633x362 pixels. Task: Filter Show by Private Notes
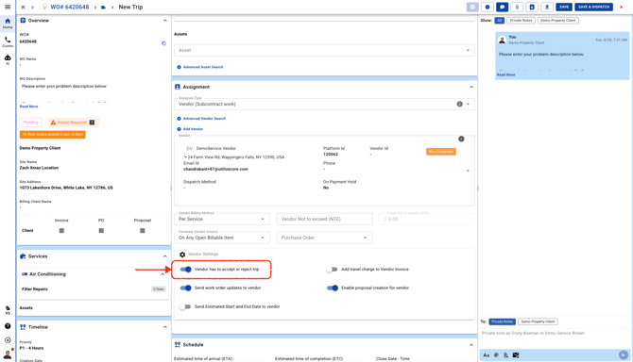(x=521, y=21)
